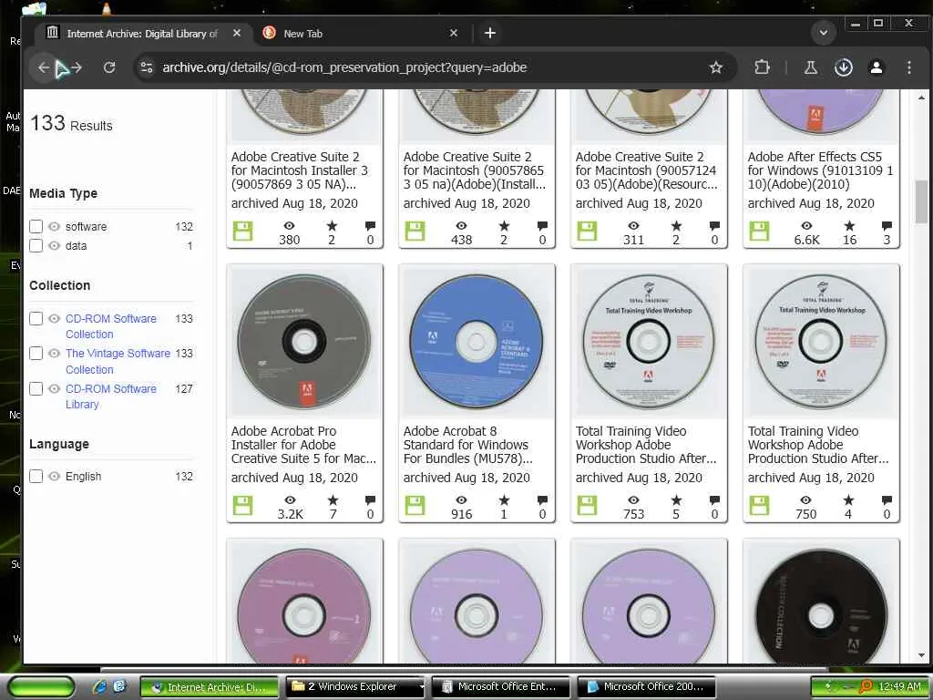Click favorites star on After Effects CS5 card
This screenshot has width=933, height=700.
[x=849, y=226]
